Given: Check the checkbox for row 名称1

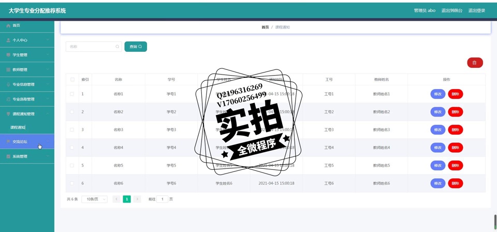Looking at the screenshot, I should pyautogui.click(x=72, y=94).
